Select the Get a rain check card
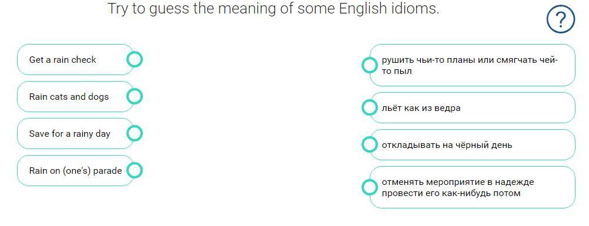Screen dimensions: 589x226 [75, 59]
